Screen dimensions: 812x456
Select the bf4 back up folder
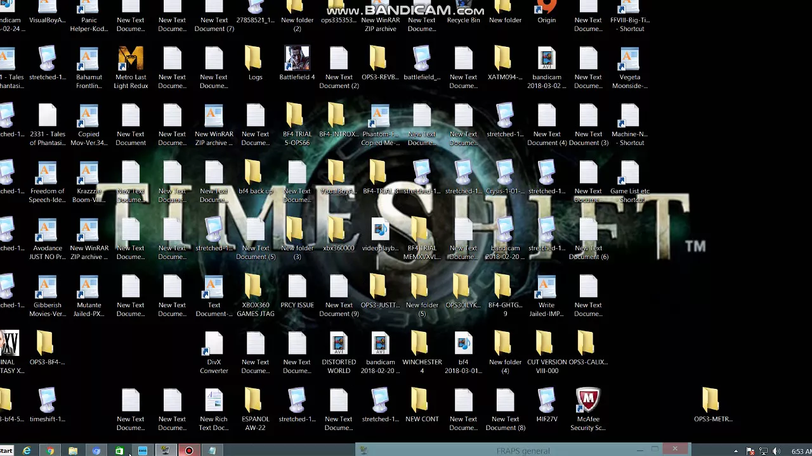[x=256, y=177]
